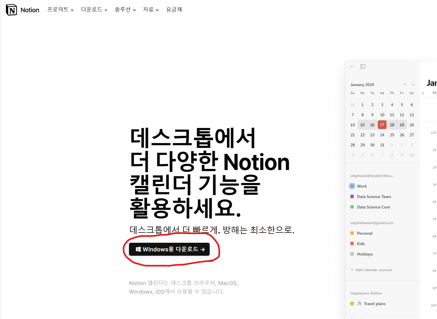Toggle the Travel plans calendar
This screenshot has height=319, width=437.
pyautogui.click(x=352, y=304)
